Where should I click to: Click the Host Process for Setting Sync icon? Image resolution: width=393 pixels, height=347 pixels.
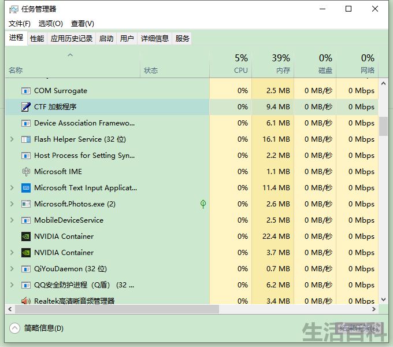coord(26,156)
